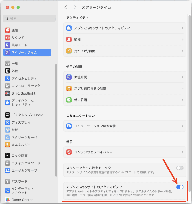Disable アプリとWebサイトのアクティビティ toggle
The image size is (192, 204).
point(180,187)
